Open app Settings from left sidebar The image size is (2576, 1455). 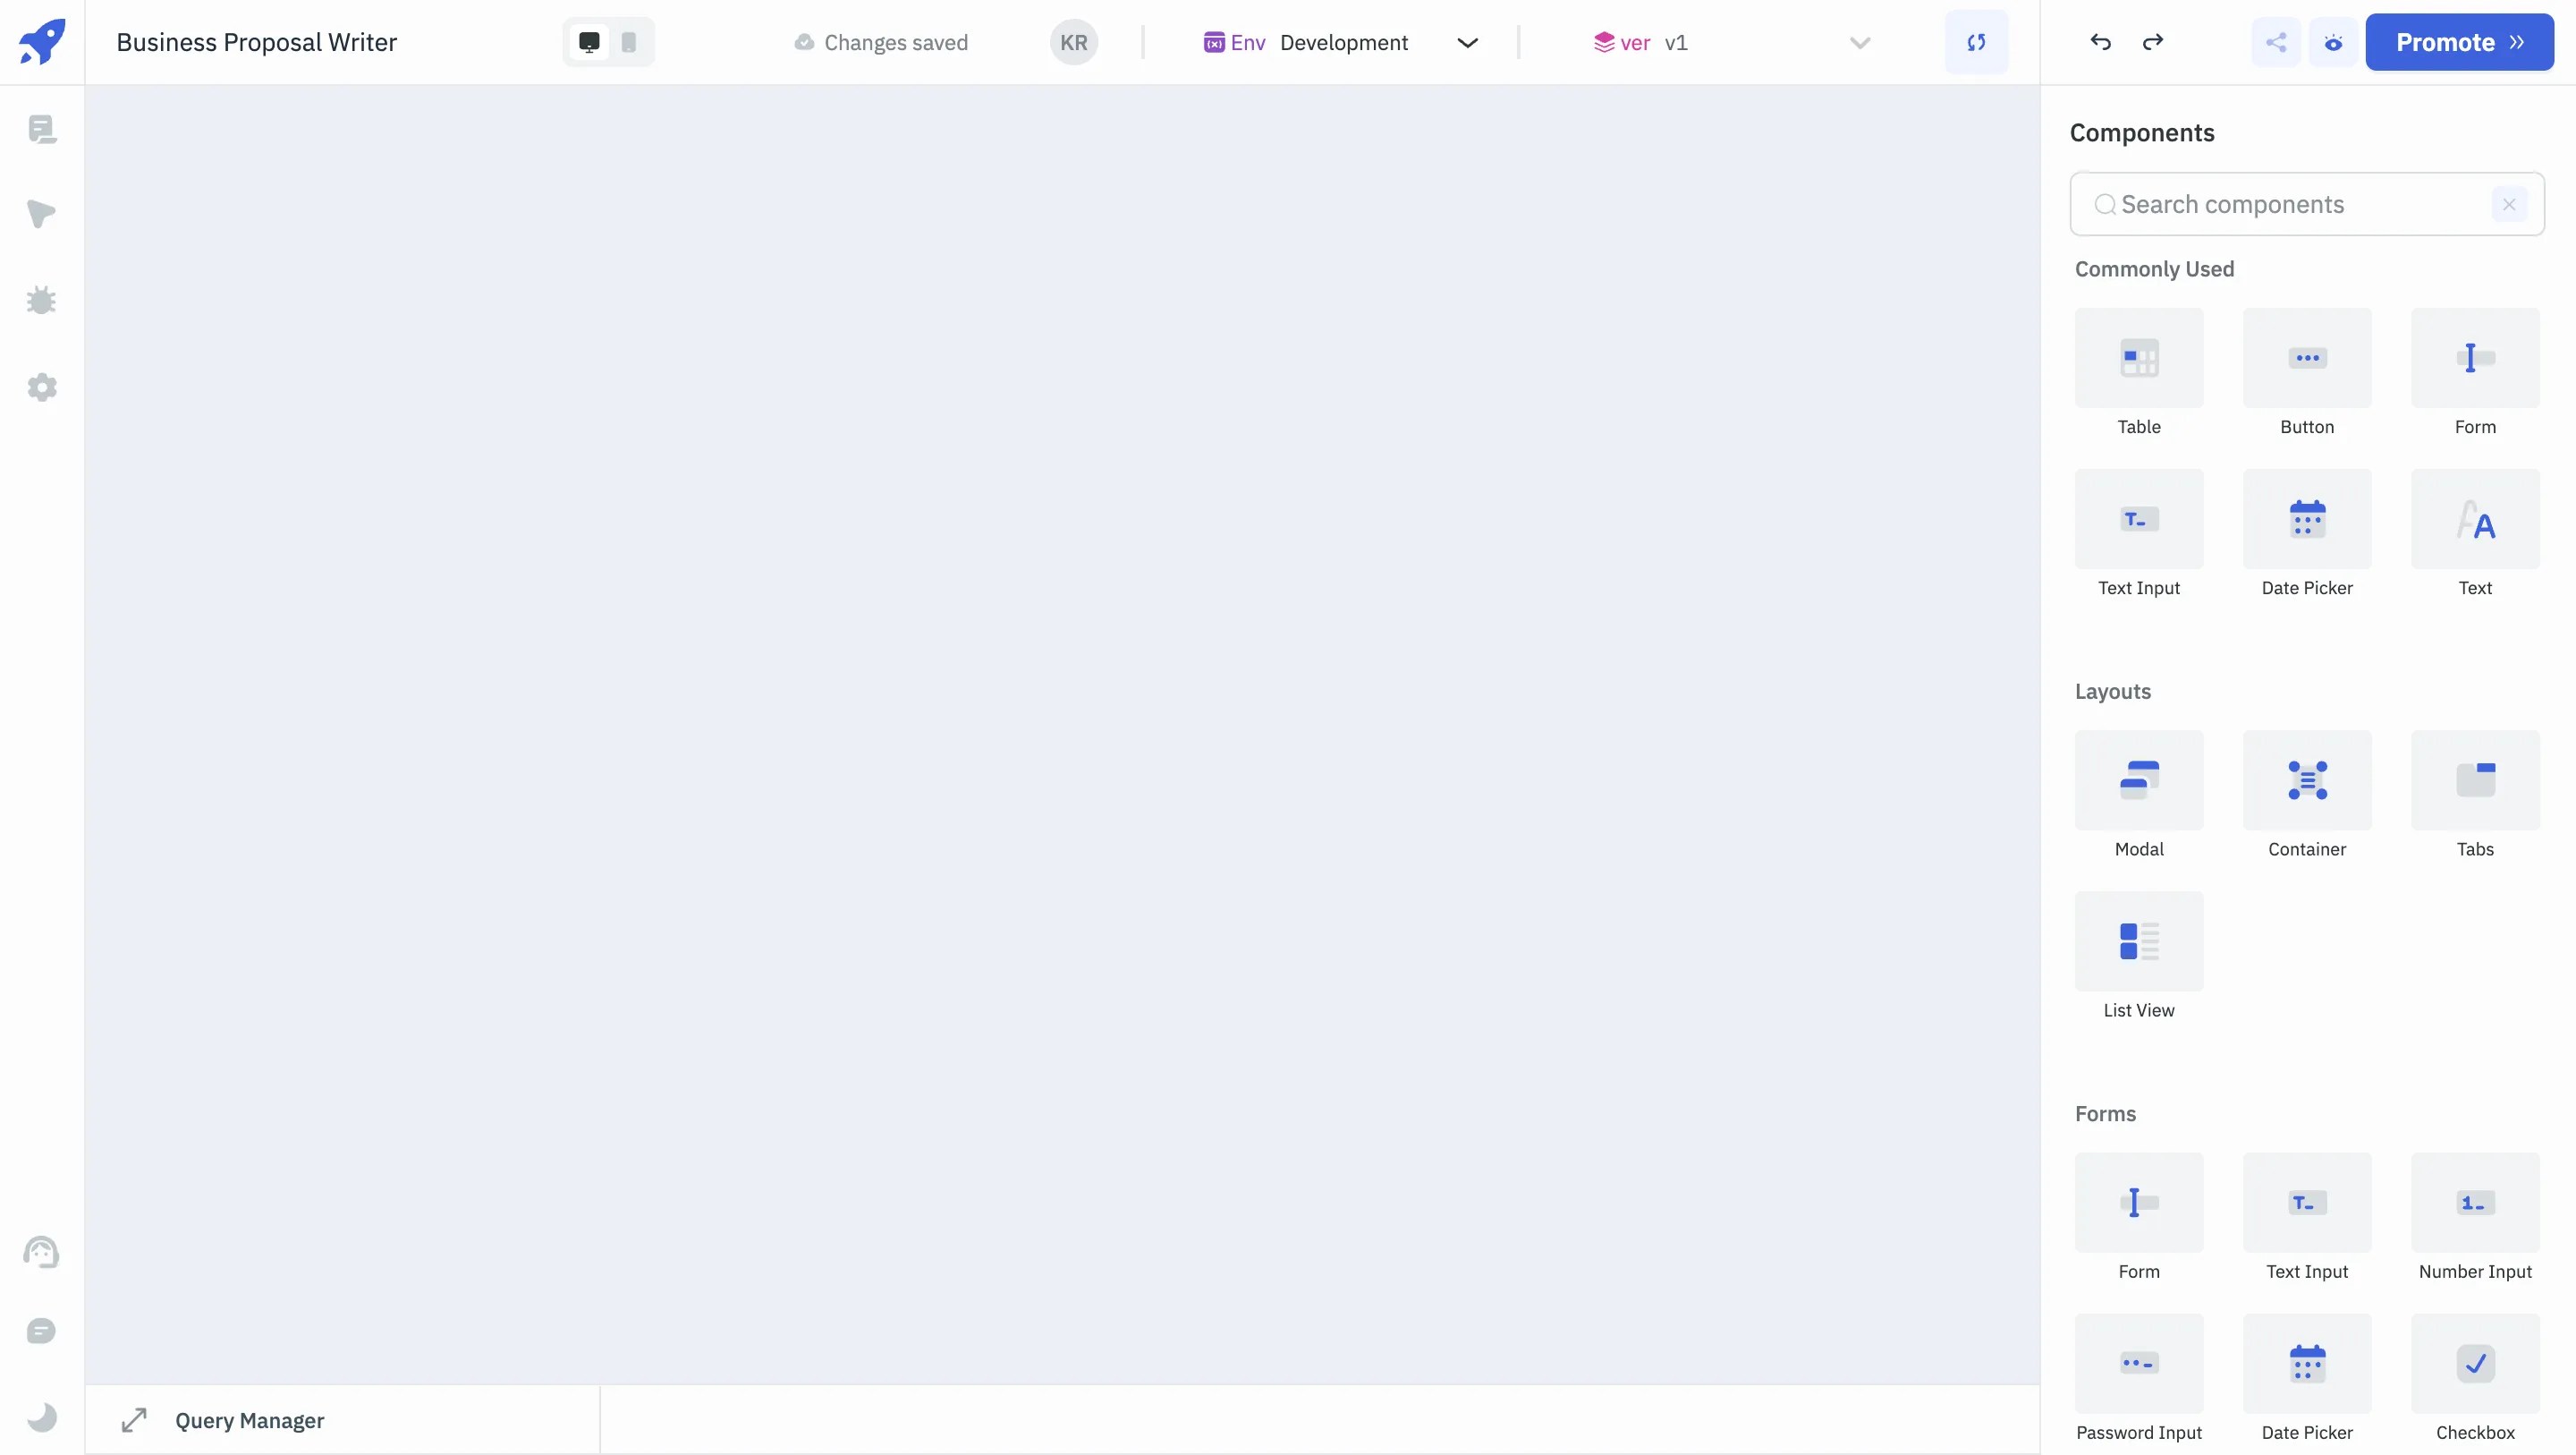[x=42, y=388]
